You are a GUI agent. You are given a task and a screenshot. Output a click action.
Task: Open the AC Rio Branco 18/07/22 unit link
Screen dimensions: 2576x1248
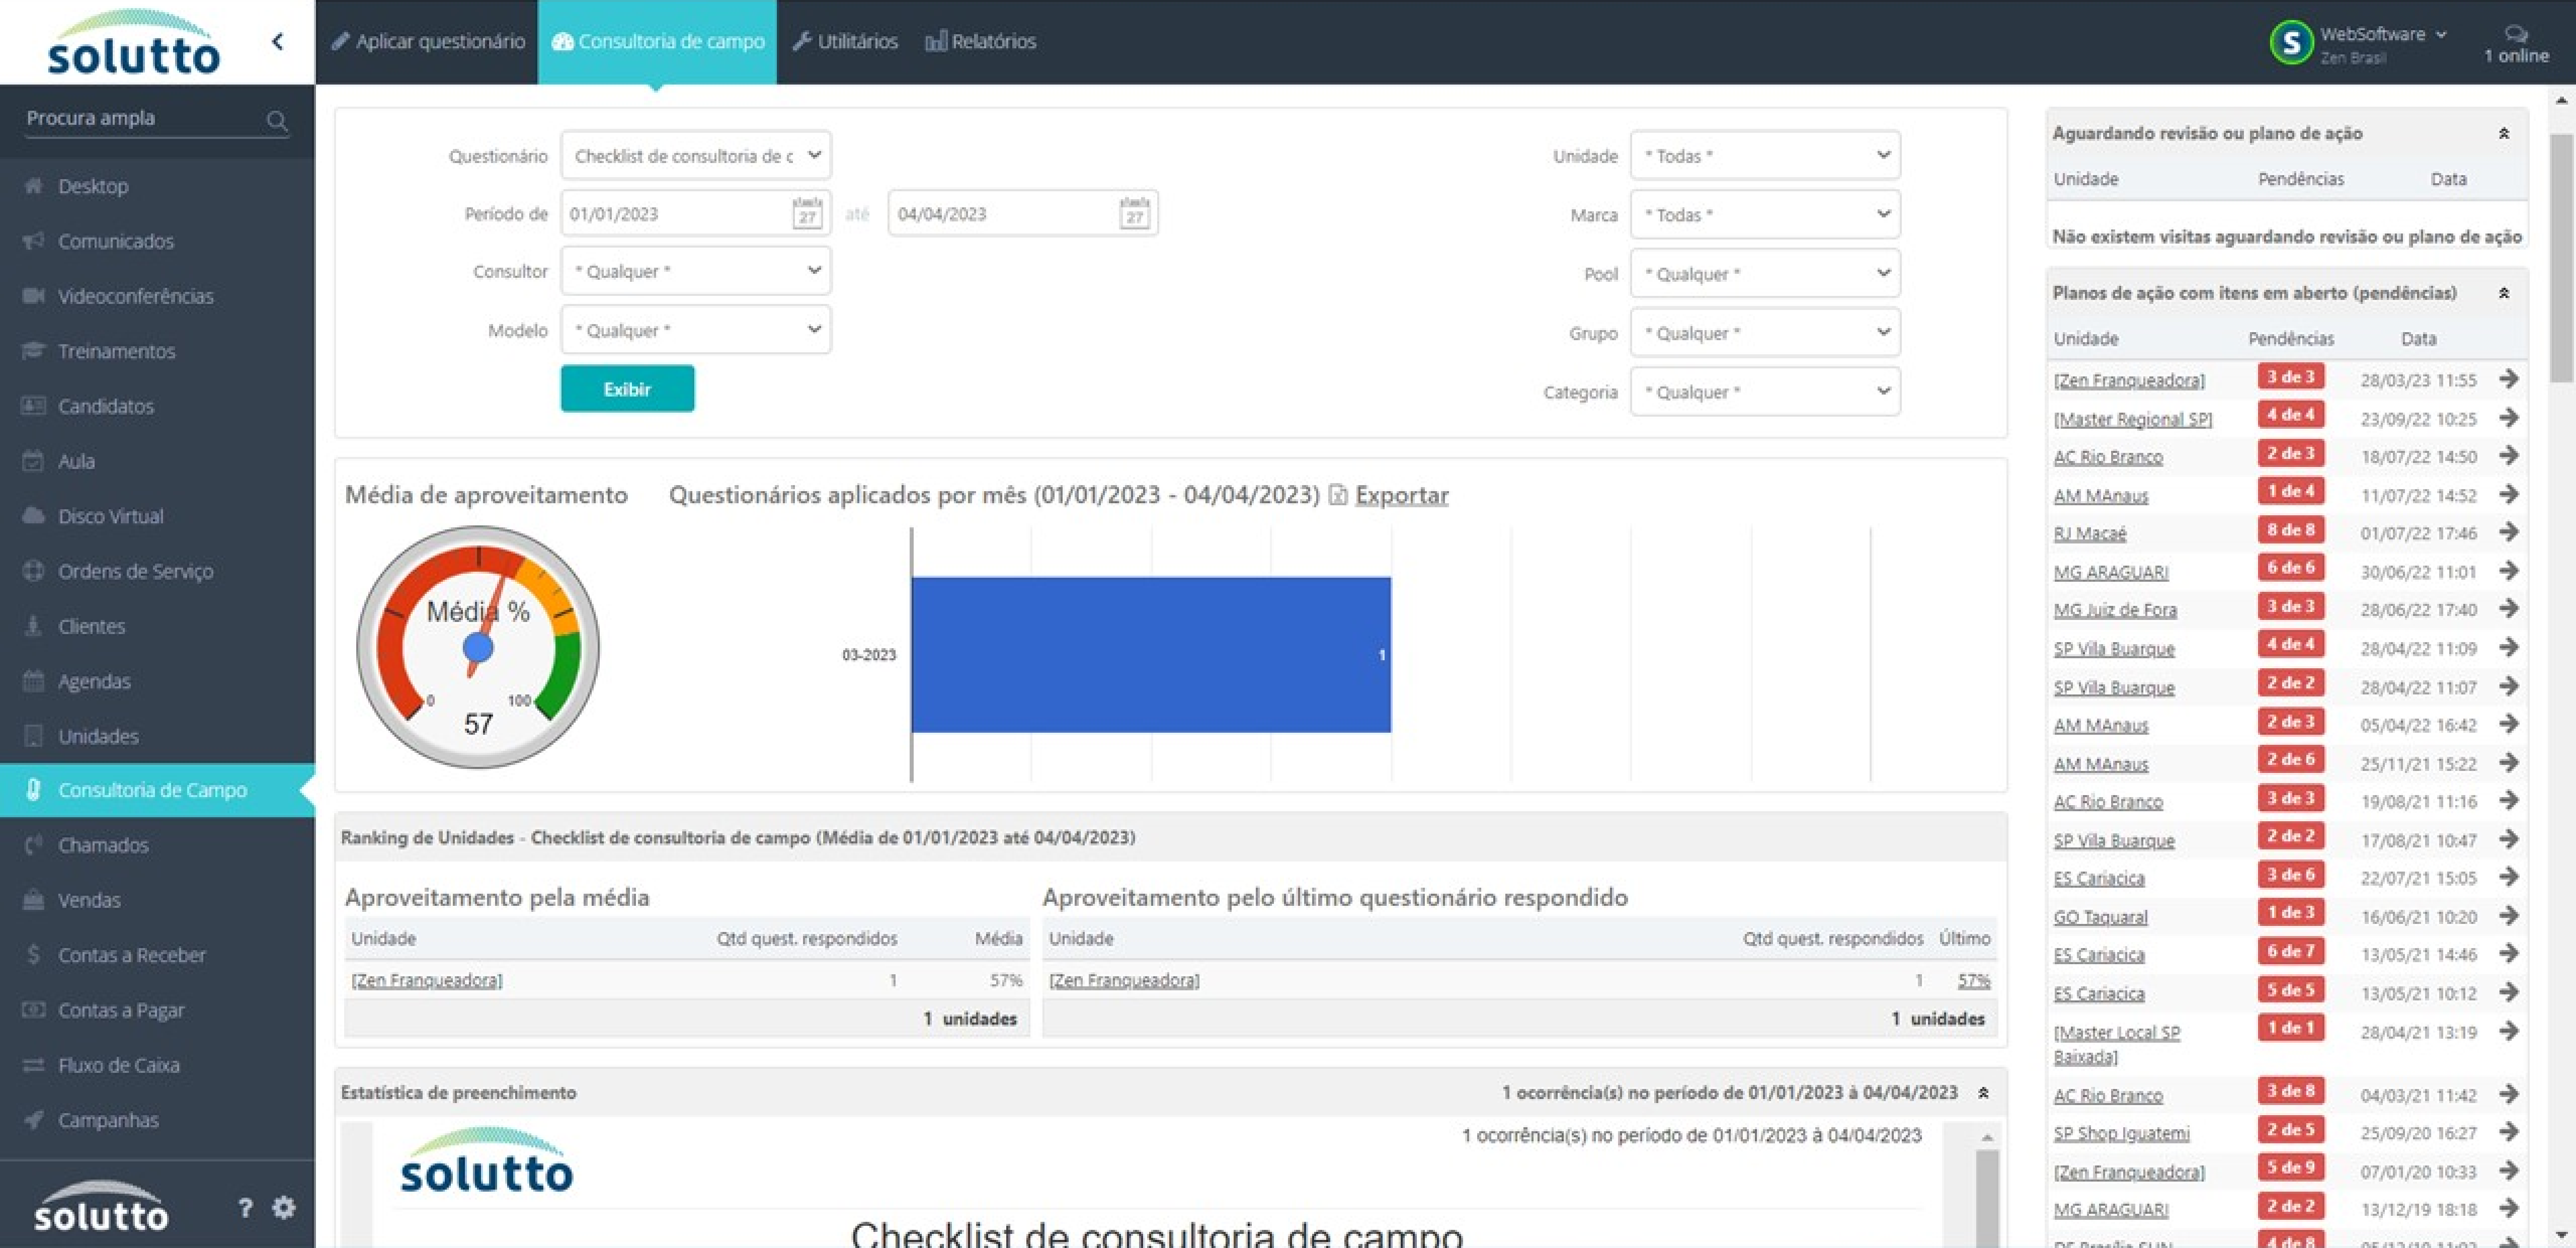point(2107,457)
